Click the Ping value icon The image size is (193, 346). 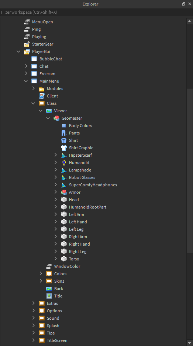pos(27,29)
